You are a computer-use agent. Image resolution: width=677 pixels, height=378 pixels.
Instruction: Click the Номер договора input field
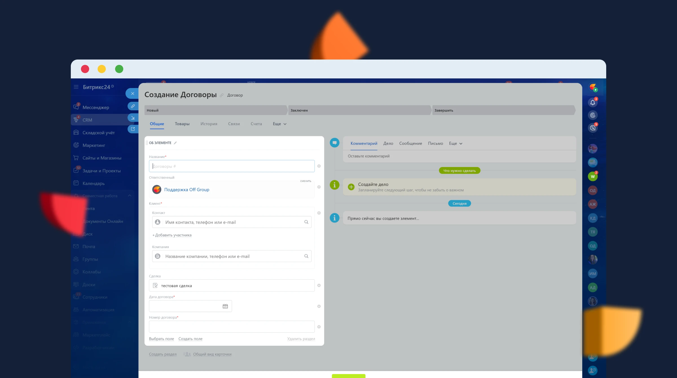click(231, 327)
